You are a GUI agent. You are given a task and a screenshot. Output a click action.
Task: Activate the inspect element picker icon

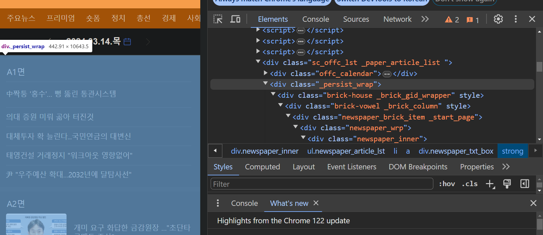click(x=218, y=19)
